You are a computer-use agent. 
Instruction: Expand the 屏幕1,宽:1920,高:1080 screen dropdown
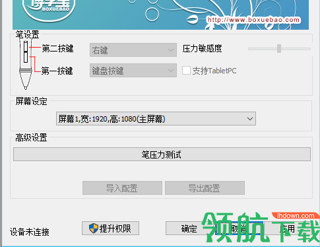tap(156, 119)
